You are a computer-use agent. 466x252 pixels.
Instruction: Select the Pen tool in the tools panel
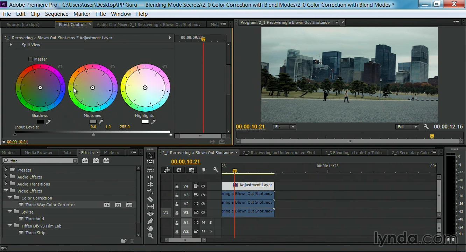pos(150,221)
